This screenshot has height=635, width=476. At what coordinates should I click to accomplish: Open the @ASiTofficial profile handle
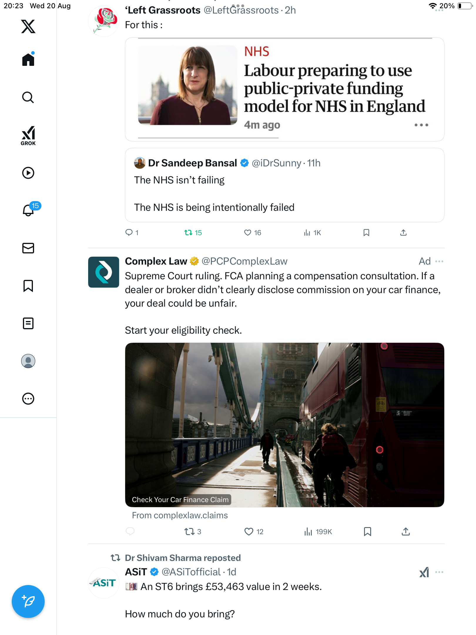[191, 572]
